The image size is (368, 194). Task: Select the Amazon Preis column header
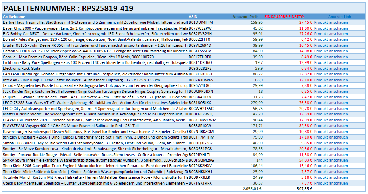point(247,17)
